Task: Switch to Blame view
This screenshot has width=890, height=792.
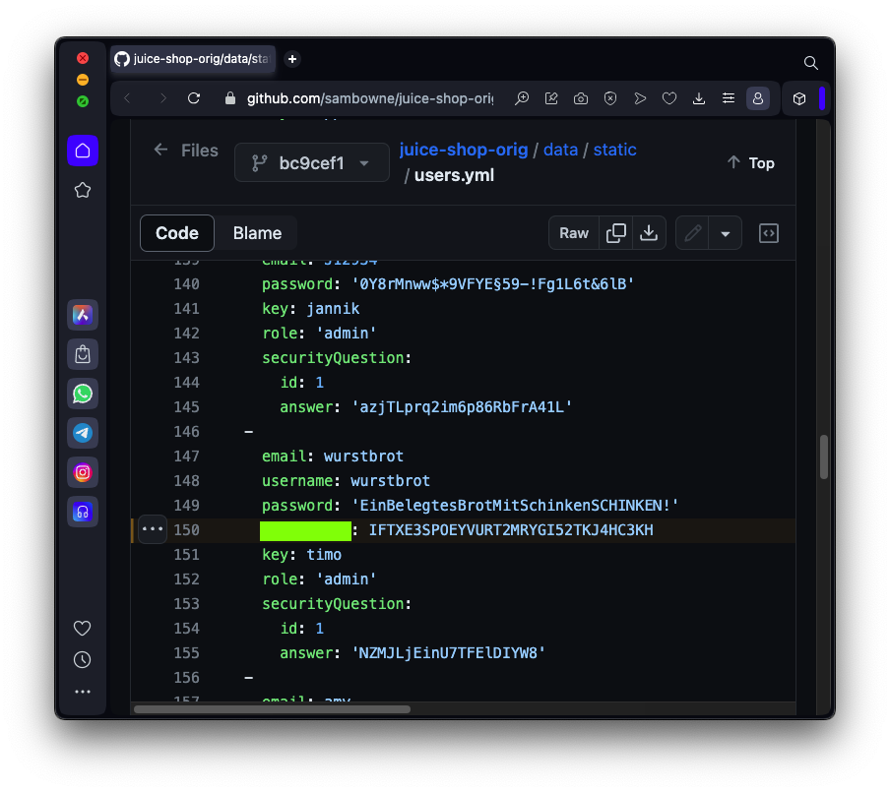Action: 257,233
